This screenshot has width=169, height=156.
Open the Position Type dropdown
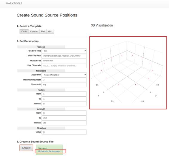pyautogui.click(x=64, y=51)
